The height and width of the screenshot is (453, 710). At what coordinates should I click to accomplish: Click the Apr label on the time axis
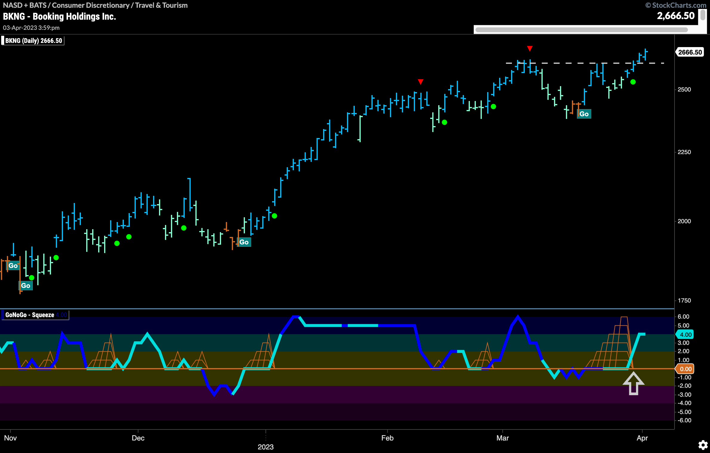coord(642,438)
